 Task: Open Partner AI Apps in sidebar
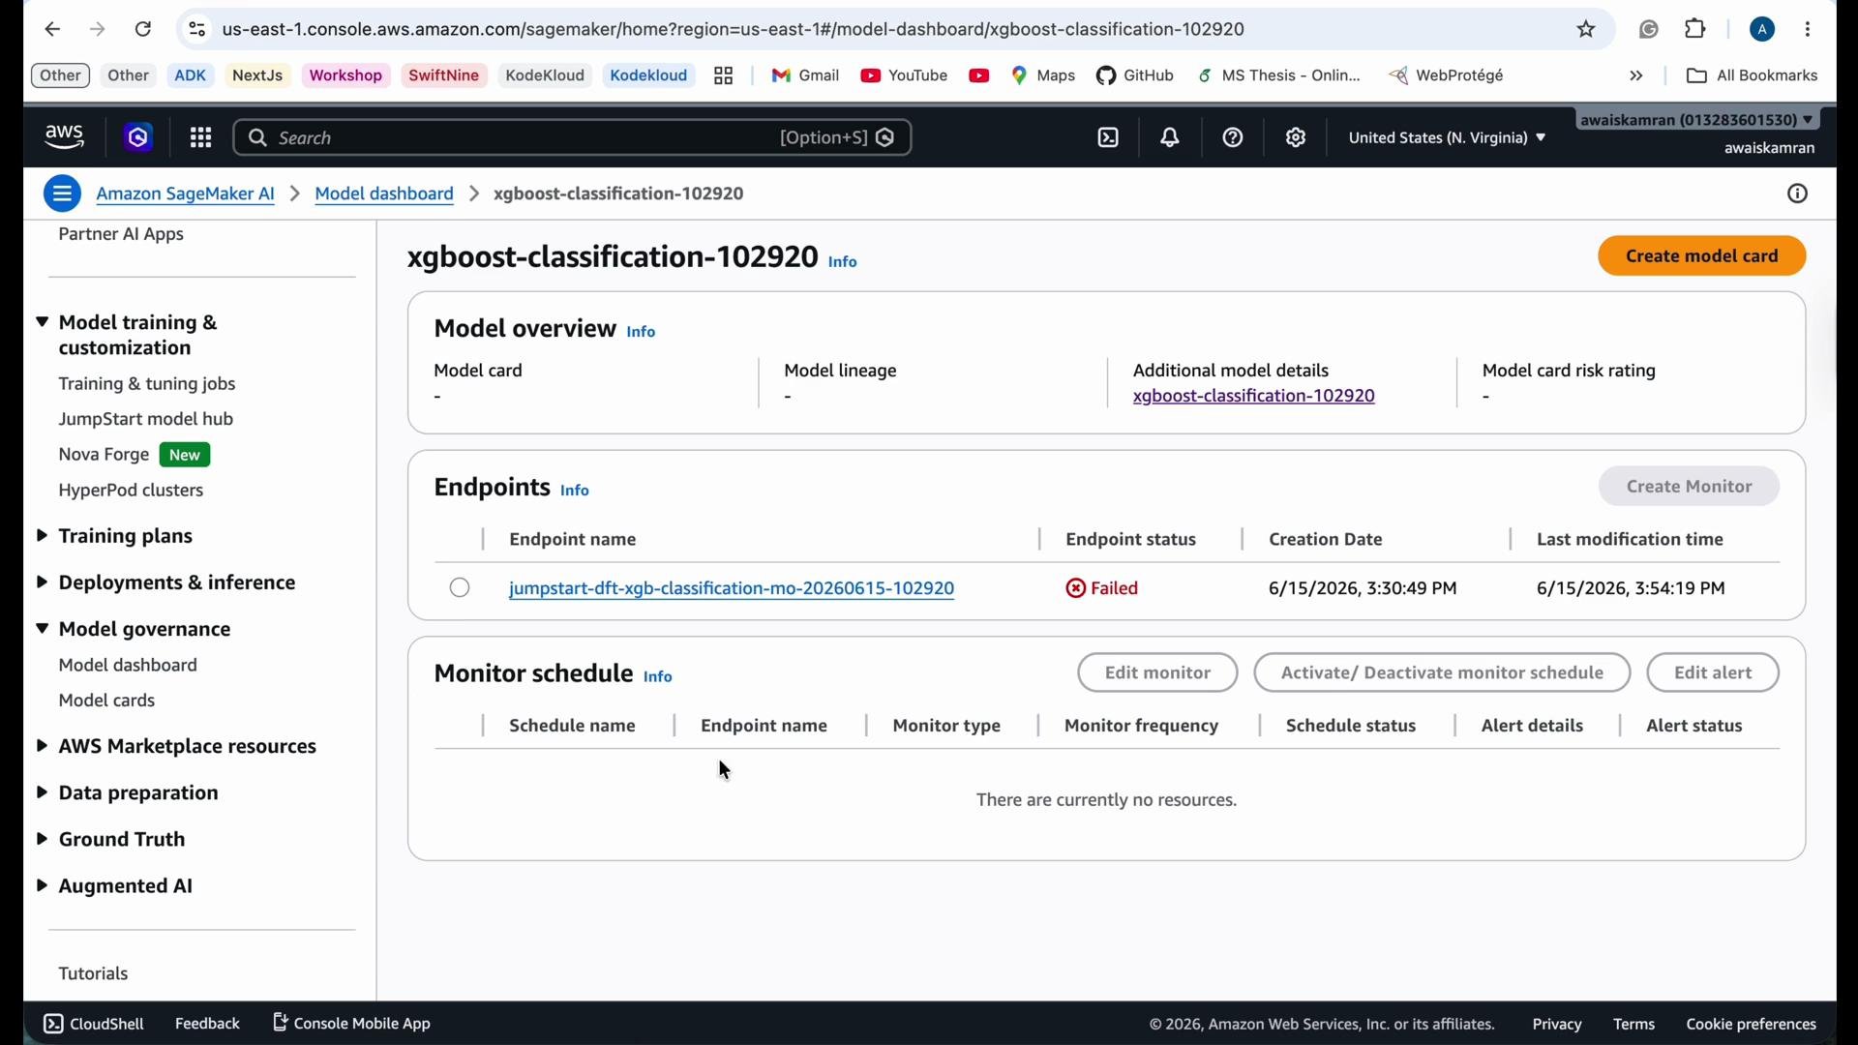[121, 235]
